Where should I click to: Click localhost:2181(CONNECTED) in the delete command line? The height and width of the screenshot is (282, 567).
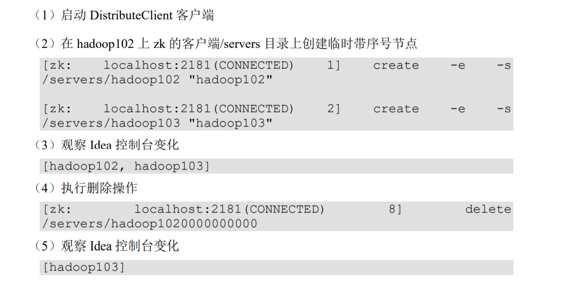229,210
